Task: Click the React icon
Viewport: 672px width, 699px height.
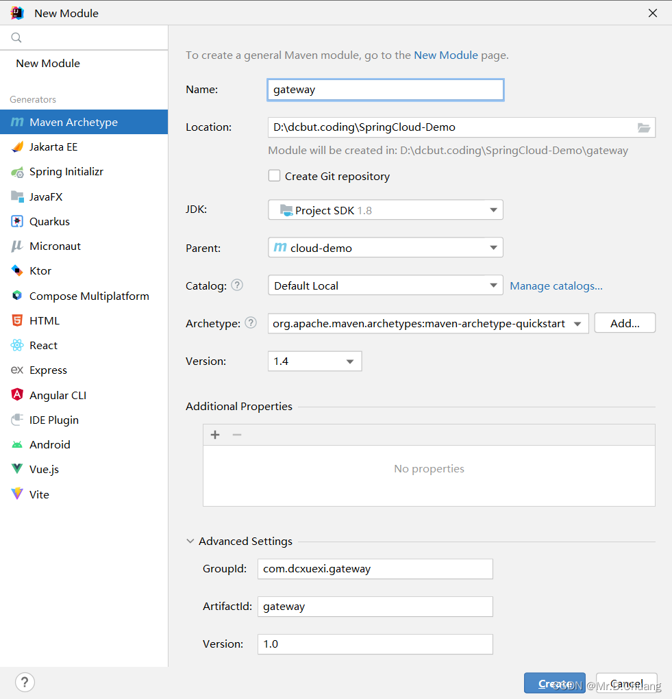Action: pos(17,345)
